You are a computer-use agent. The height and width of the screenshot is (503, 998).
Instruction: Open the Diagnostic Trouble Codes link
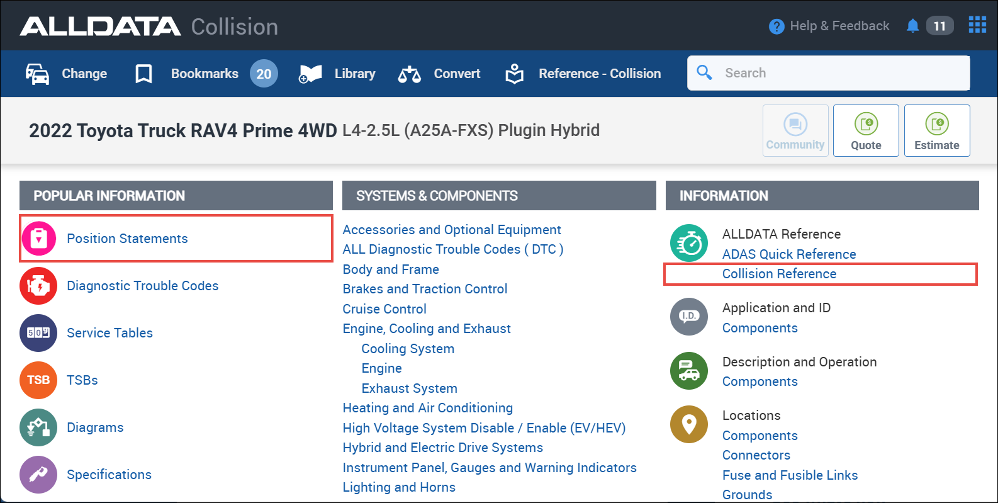[x=143, y=286]
